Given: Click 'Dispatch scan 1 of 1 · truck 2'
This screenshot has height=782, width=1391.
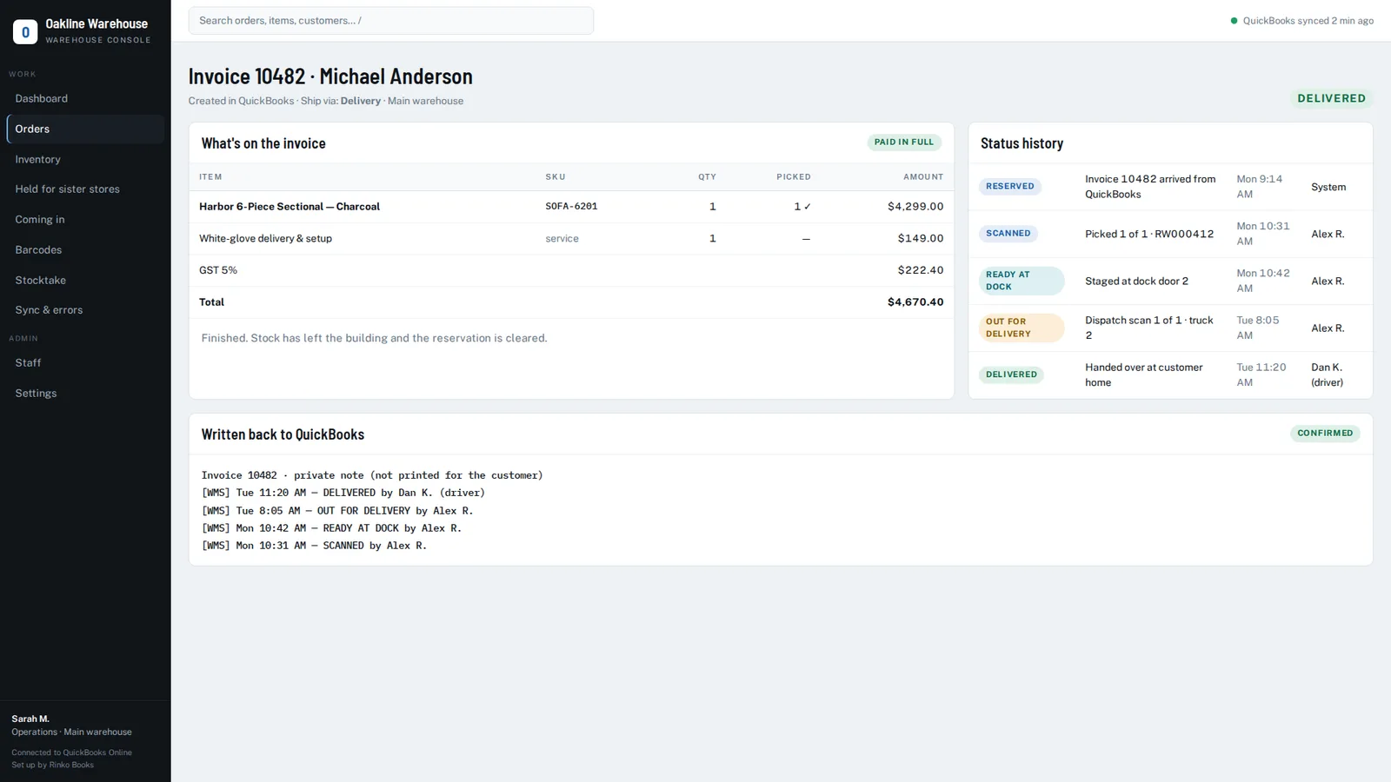Looking at the screenshot, I should 1149,328.
